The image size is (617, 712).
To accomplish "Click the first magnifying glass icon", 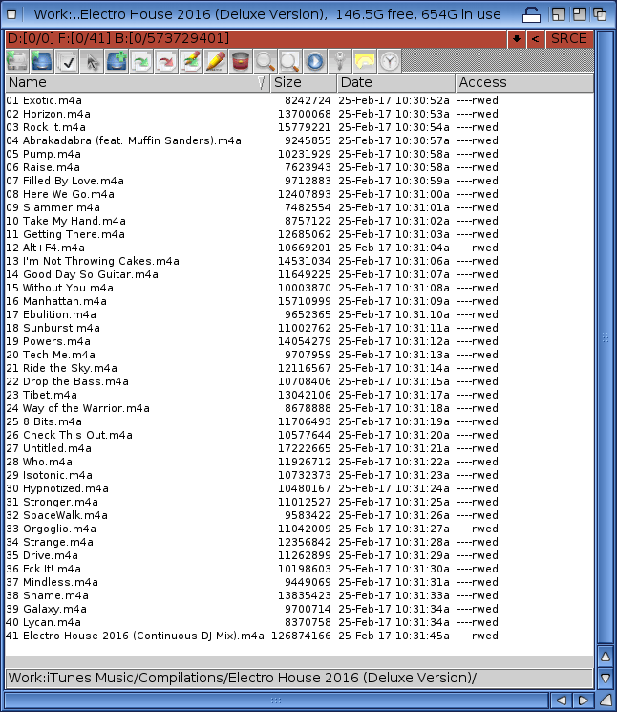I will click(x=266, y=61).
